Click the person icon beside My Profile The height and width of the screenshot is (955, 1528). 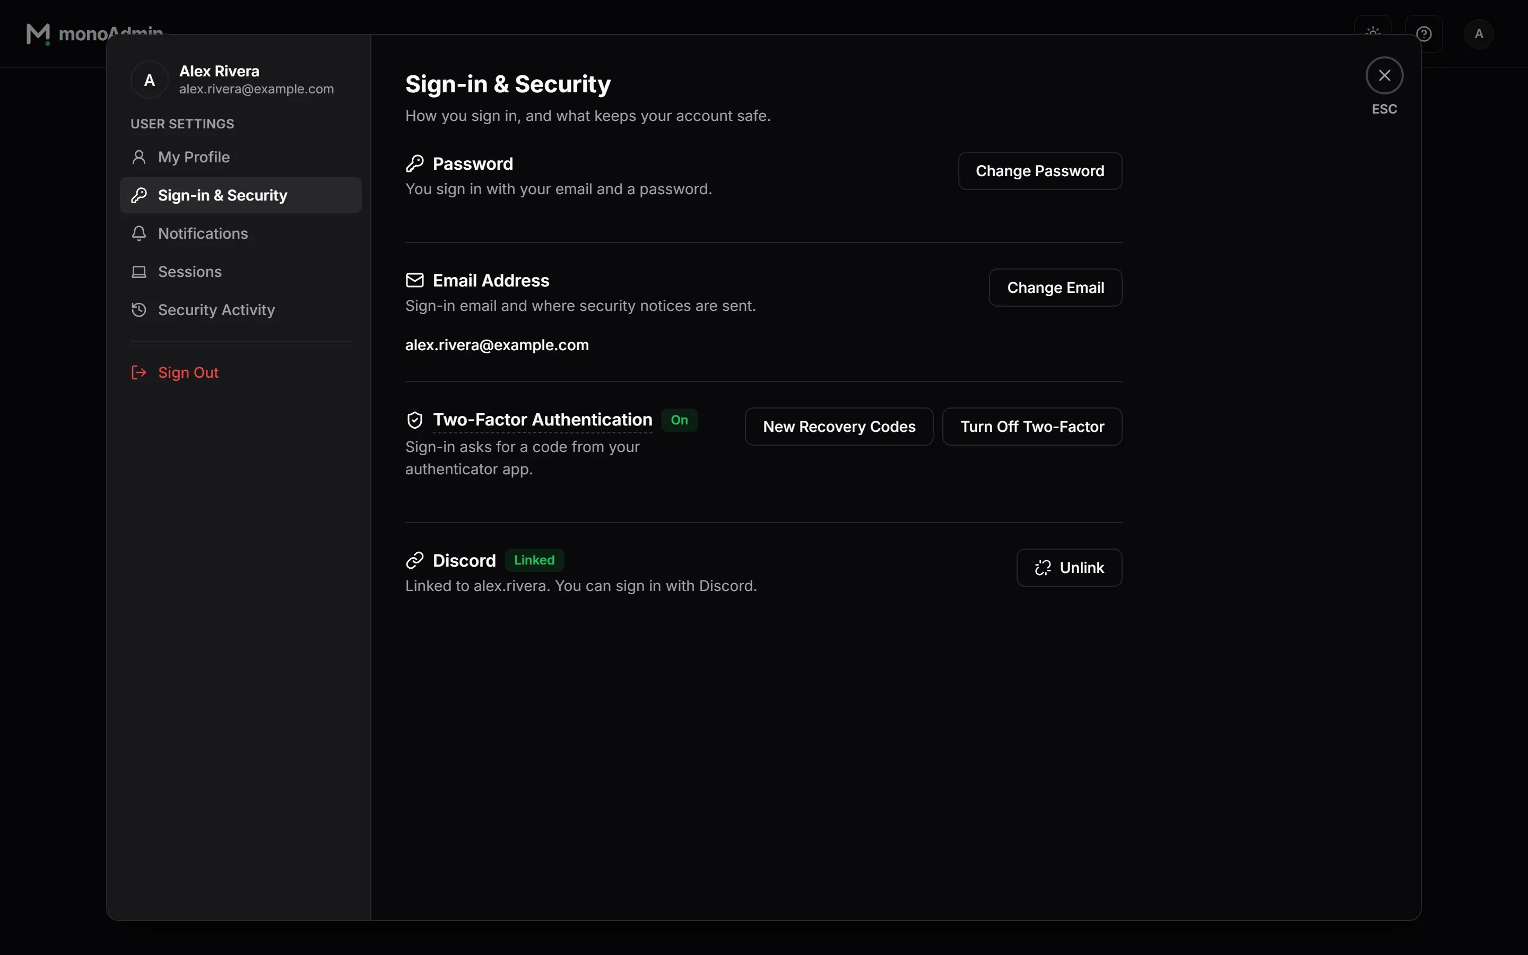point(139,157)
